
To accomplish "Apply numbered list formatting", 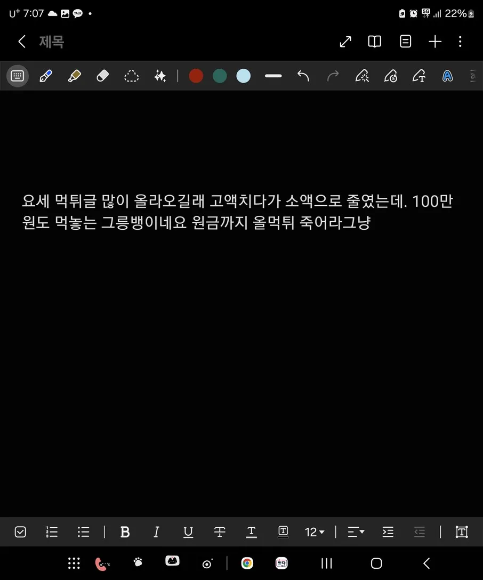I will [x=51, y=532].
